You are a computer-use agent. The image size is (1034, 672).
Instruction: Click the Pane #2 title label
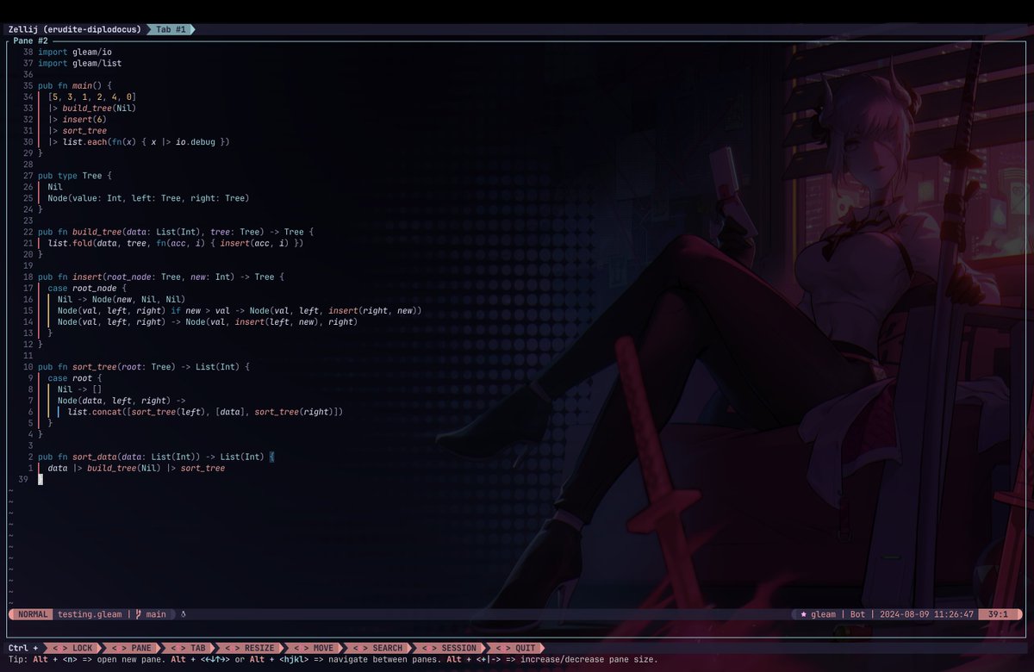(x=31, y=40)
